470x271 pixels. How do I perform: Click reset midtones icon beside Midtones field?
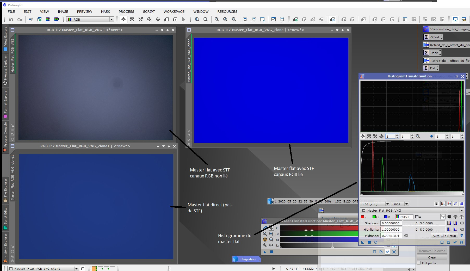406,236
